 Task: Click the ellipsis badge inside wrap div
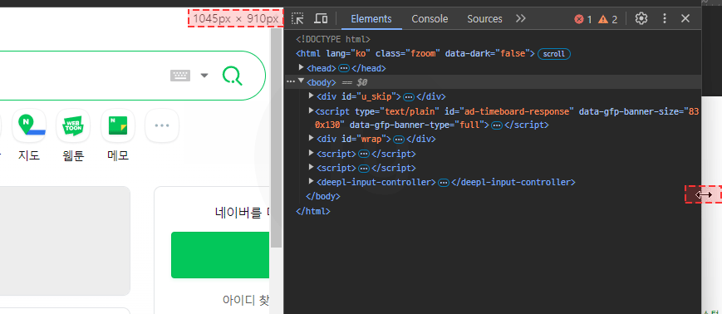[399, 139]
